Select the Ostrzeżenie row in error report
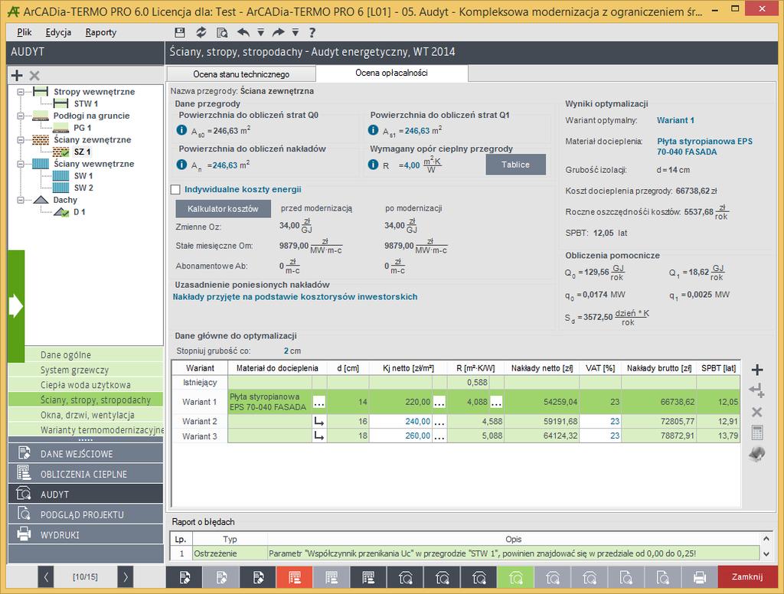The height and width of the screenshot is (594, 784). point(464,553)
